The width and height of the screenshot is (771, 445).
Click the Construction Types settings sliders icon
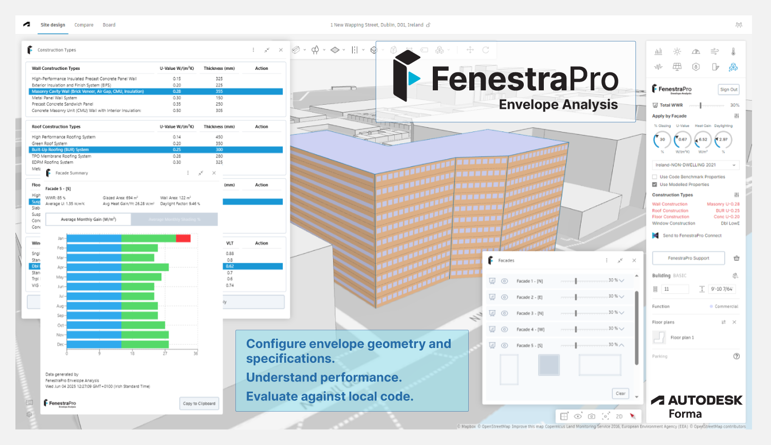(x=737, y=195)
